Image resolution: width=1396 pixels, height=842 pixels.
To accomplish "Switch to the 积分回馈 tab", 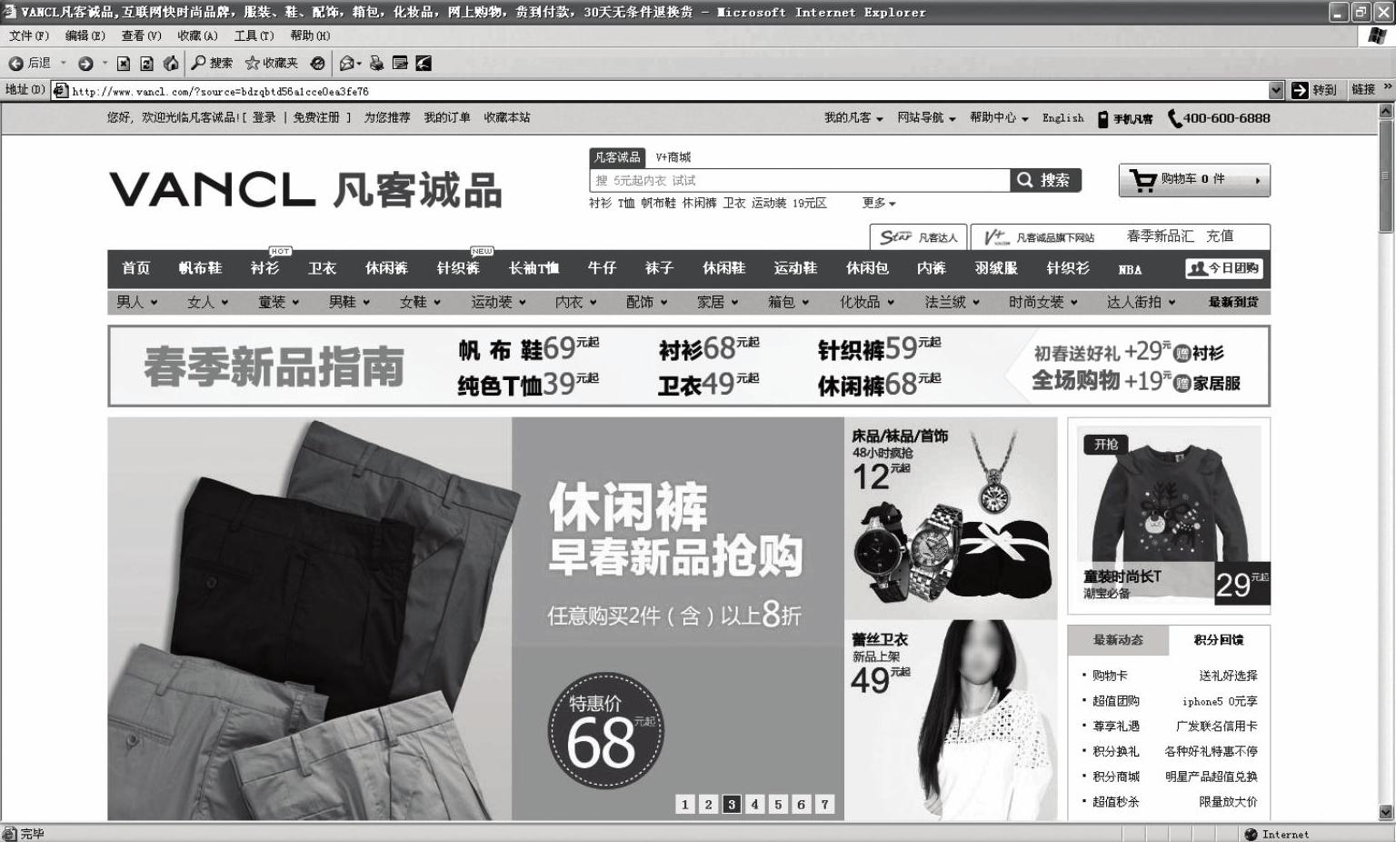I will (x=1219, y=640).
